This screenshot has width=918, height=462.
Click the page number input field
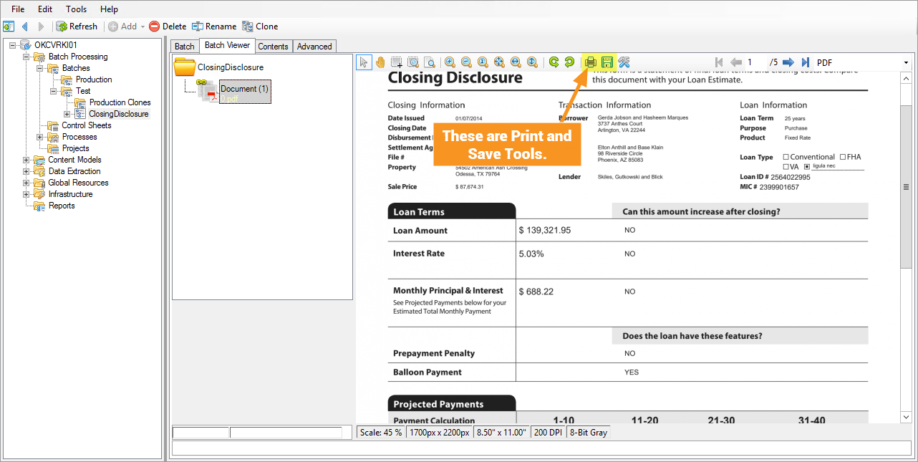pyautogui.click(x=755, y=62)
